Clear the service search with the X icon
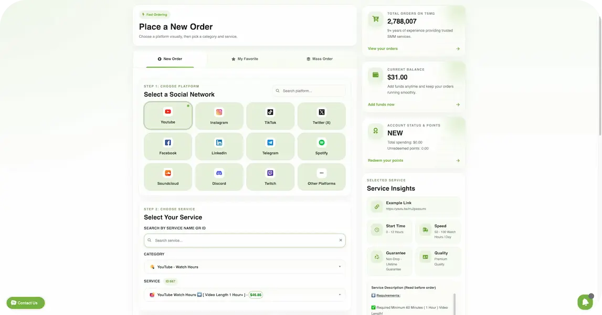602x315 pixels. pos(341,240)
